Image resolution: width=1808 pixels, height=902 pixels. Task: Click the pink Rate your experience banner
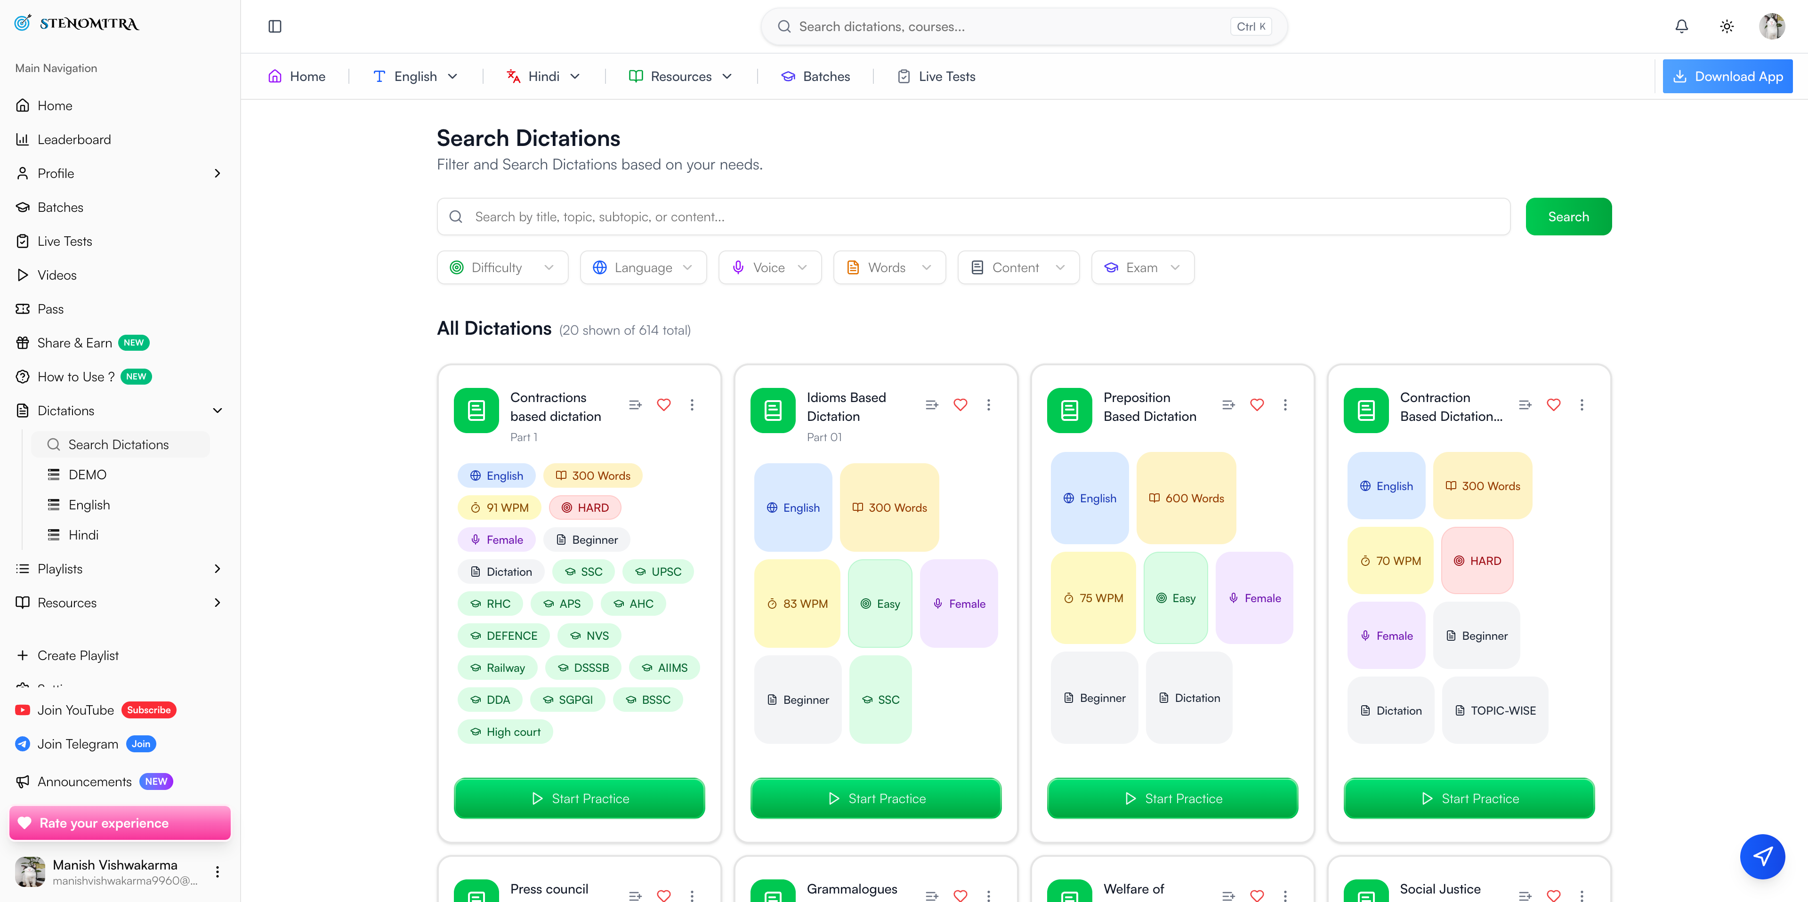(119, 823)
